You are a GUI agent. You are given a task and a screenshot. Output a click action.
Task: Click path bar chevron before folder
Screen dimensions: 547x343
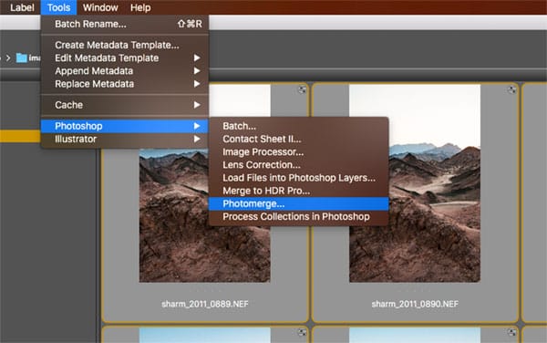point(8,57)
